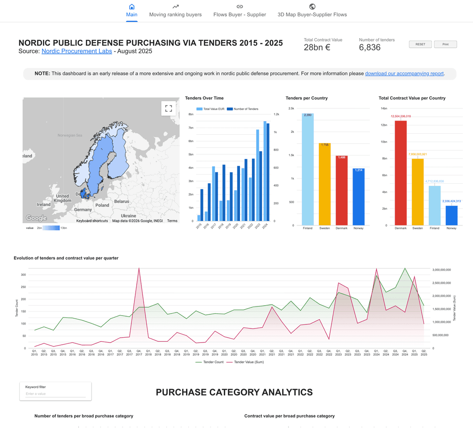This screenshot has height=428, width=473.
Task: Click the Google logo on the map
Action: (x=36, y=218)
